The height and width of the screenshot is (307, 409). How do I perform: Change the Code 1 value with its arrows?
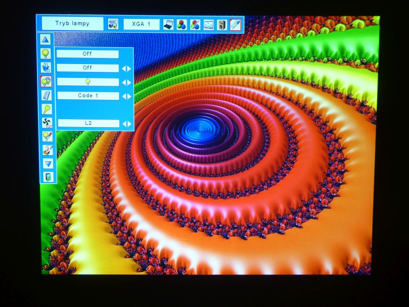[126, 96]
